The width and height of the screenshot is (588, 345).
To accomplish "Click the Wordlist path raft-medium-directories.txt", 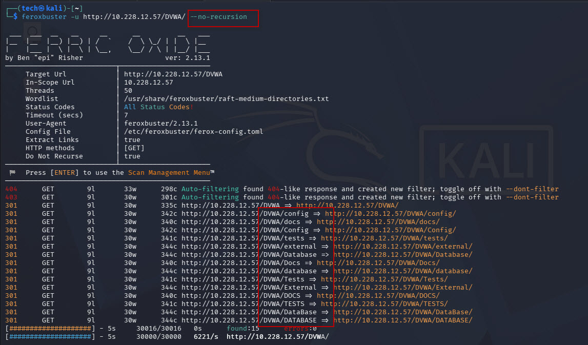I will click(x=227, y=99).
